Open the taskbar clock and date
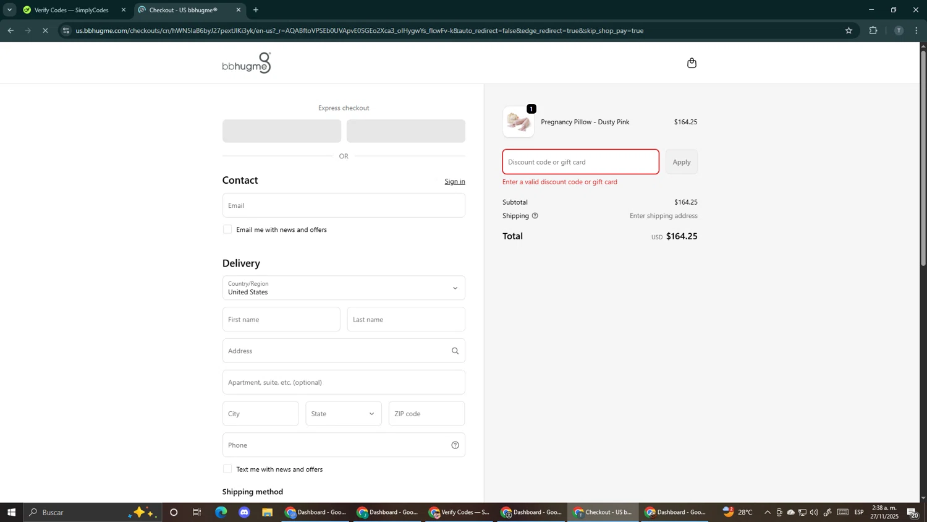This screenshot has width=927, height=522. 885,512
